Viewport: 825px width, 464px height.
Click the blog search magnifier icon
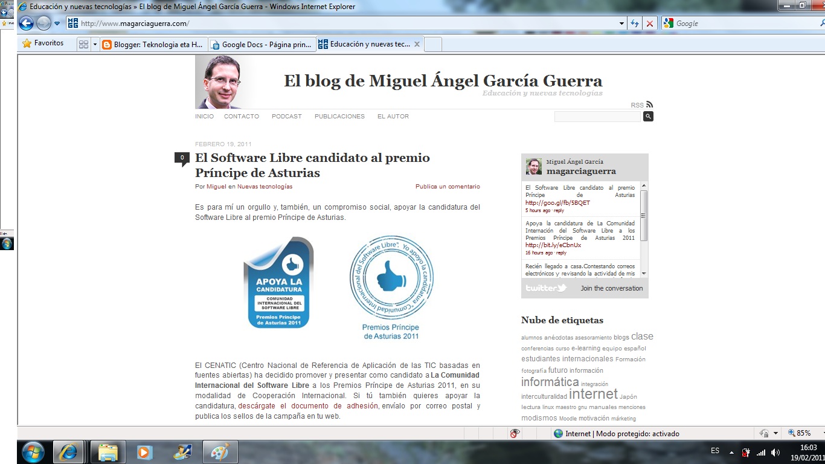point(647,116)
